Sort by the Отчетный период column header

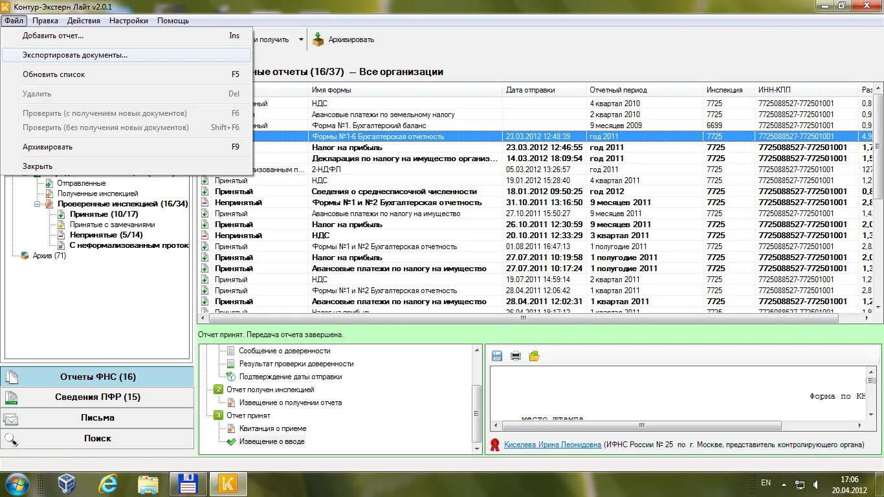click(645, 90)
